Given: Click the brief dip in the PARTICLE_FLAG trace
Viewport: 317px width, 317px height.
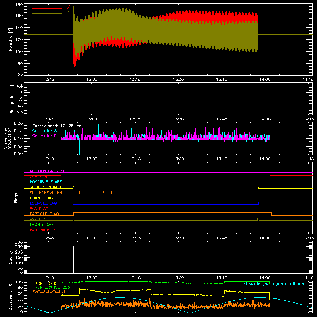Looking at the screenshot, I should point(175,214).
